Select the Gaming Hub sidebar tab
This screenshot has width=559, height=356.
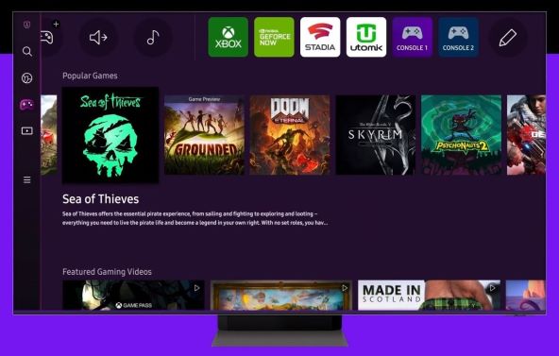pyautogui.click(x=27, y=105)
